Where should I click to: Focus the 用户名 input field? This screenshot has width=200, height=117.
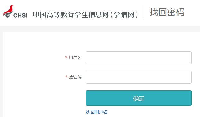coord(139,58)
